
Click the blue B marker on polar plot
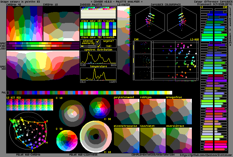pos(32,149)
